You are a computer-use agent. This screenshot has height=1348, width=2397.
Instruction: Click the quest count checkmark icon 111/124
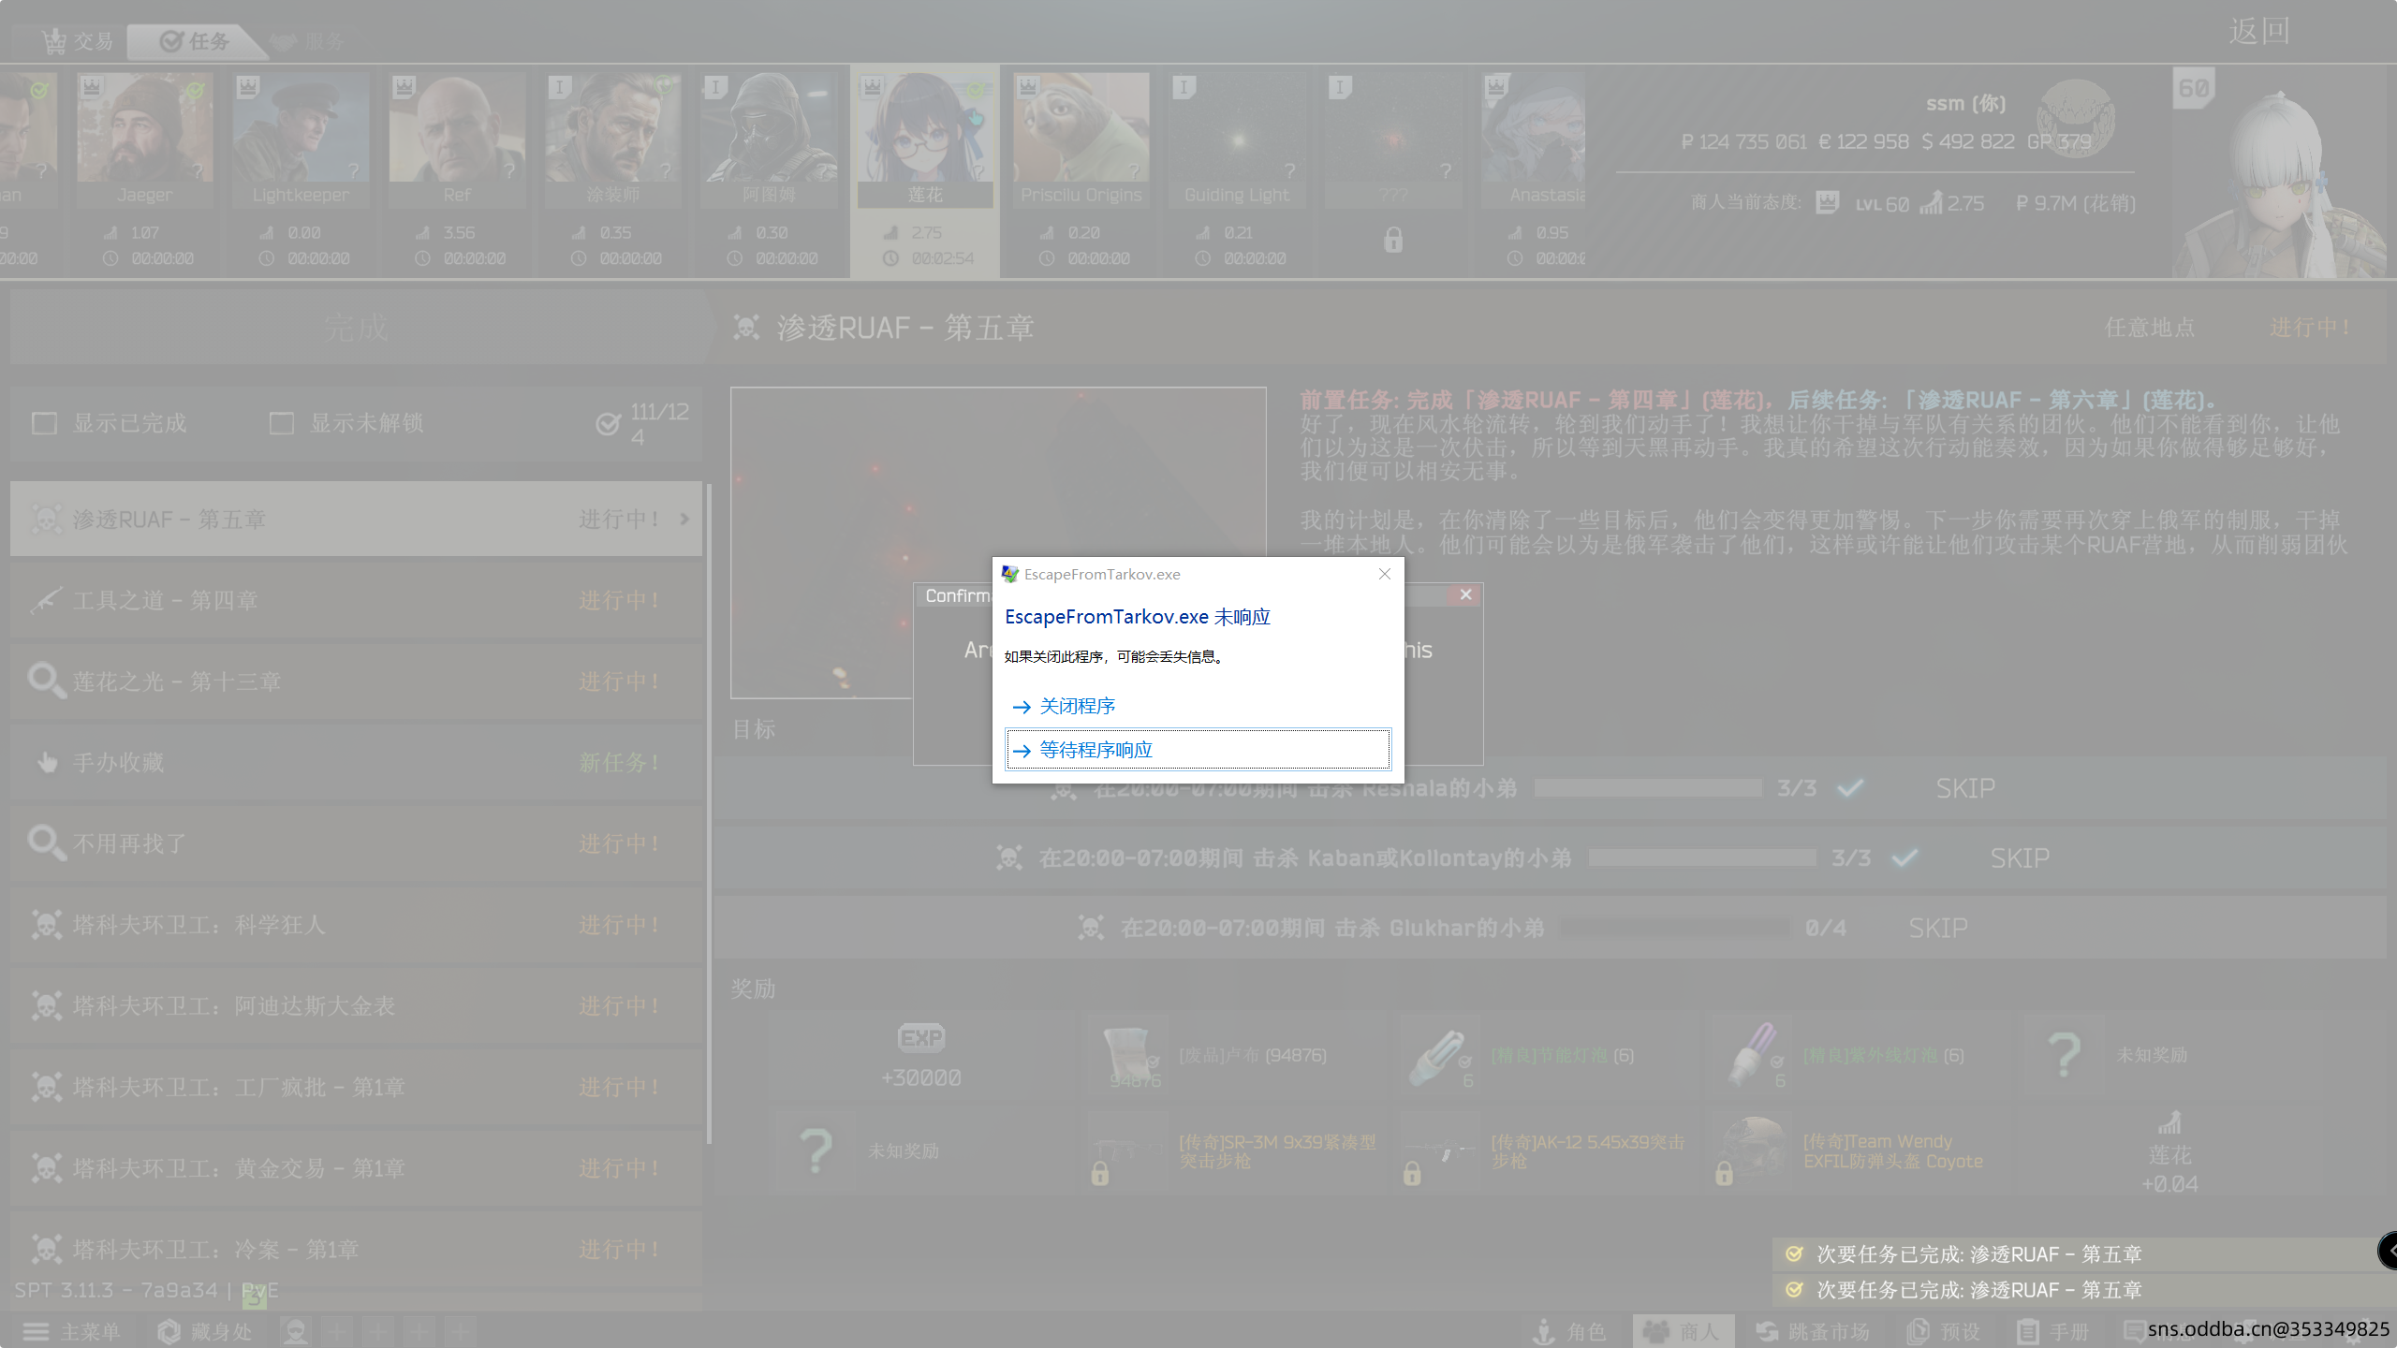pos(608,424)
